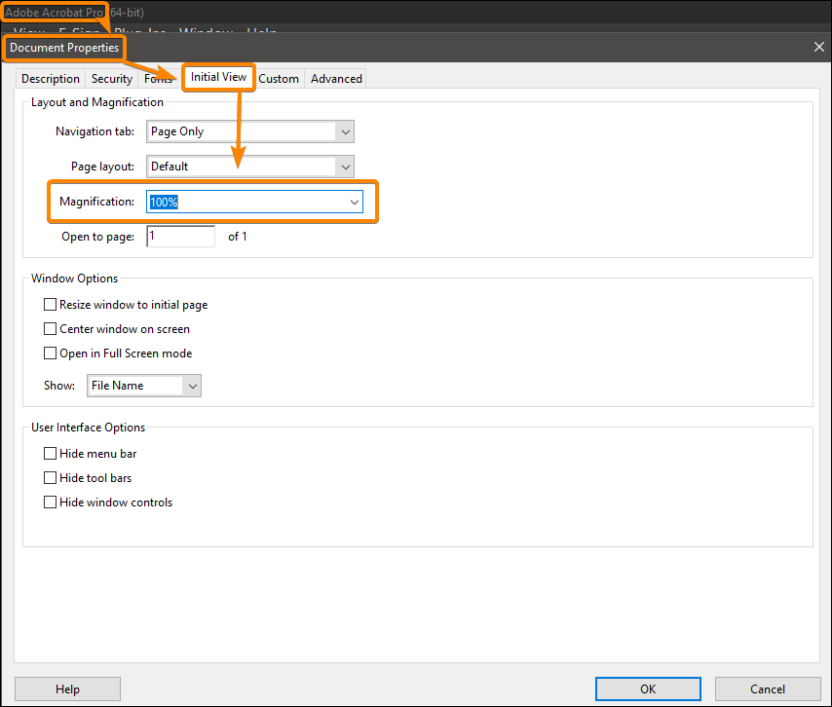Switch to the Custom tab

pyautogui.click(x=279, y=78)
